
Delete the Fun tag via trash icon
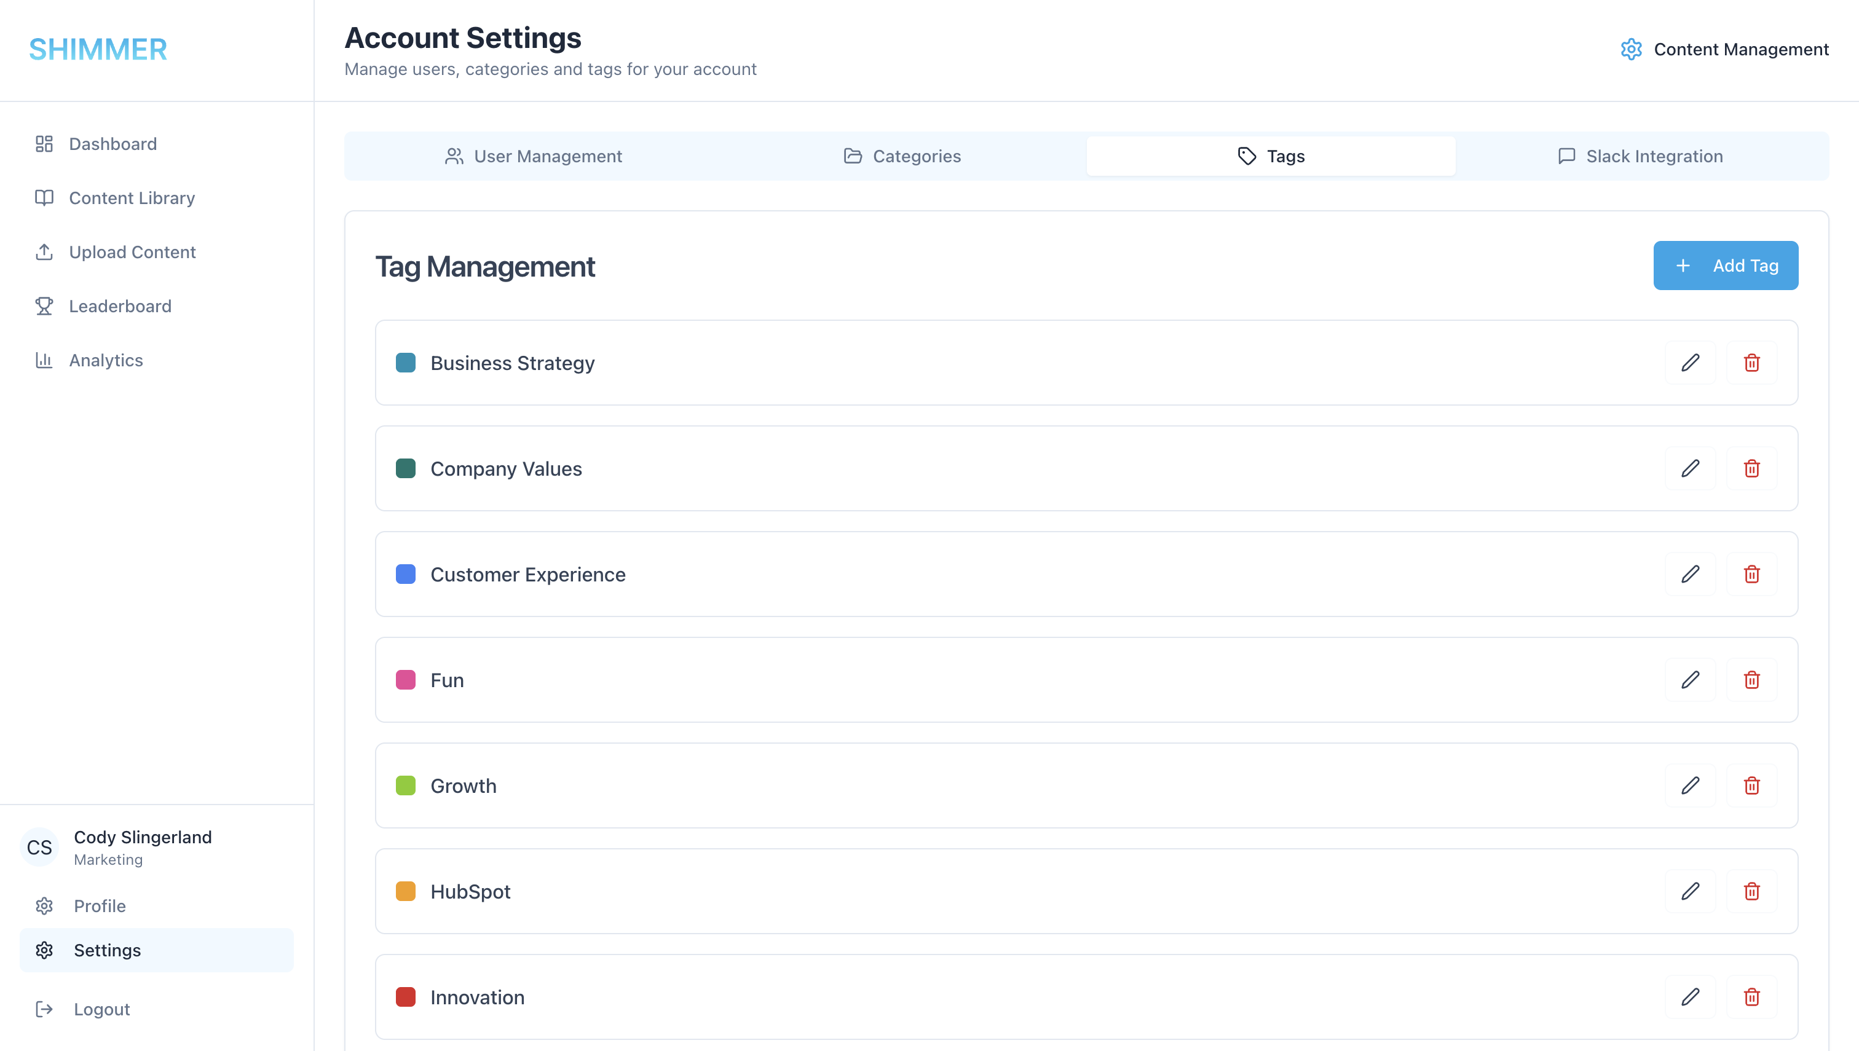pyautogui.click(x=1752, y=679)
